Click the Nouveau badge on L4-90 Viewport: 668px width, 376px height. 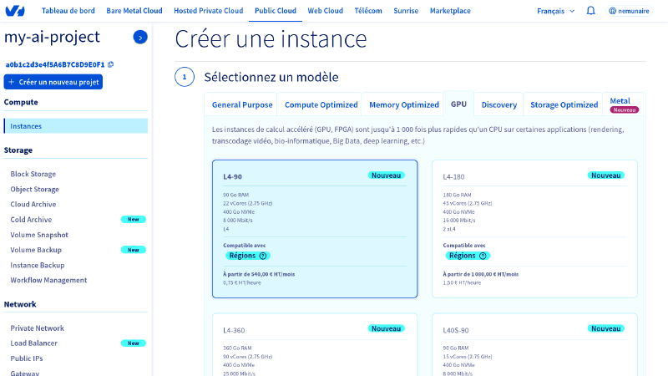click(x=386, y=175)
